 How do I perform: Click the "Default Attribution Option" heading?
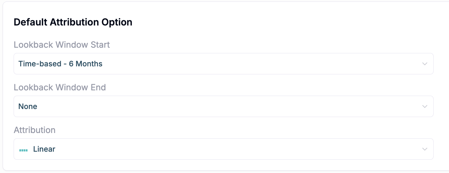coord(73,22)
